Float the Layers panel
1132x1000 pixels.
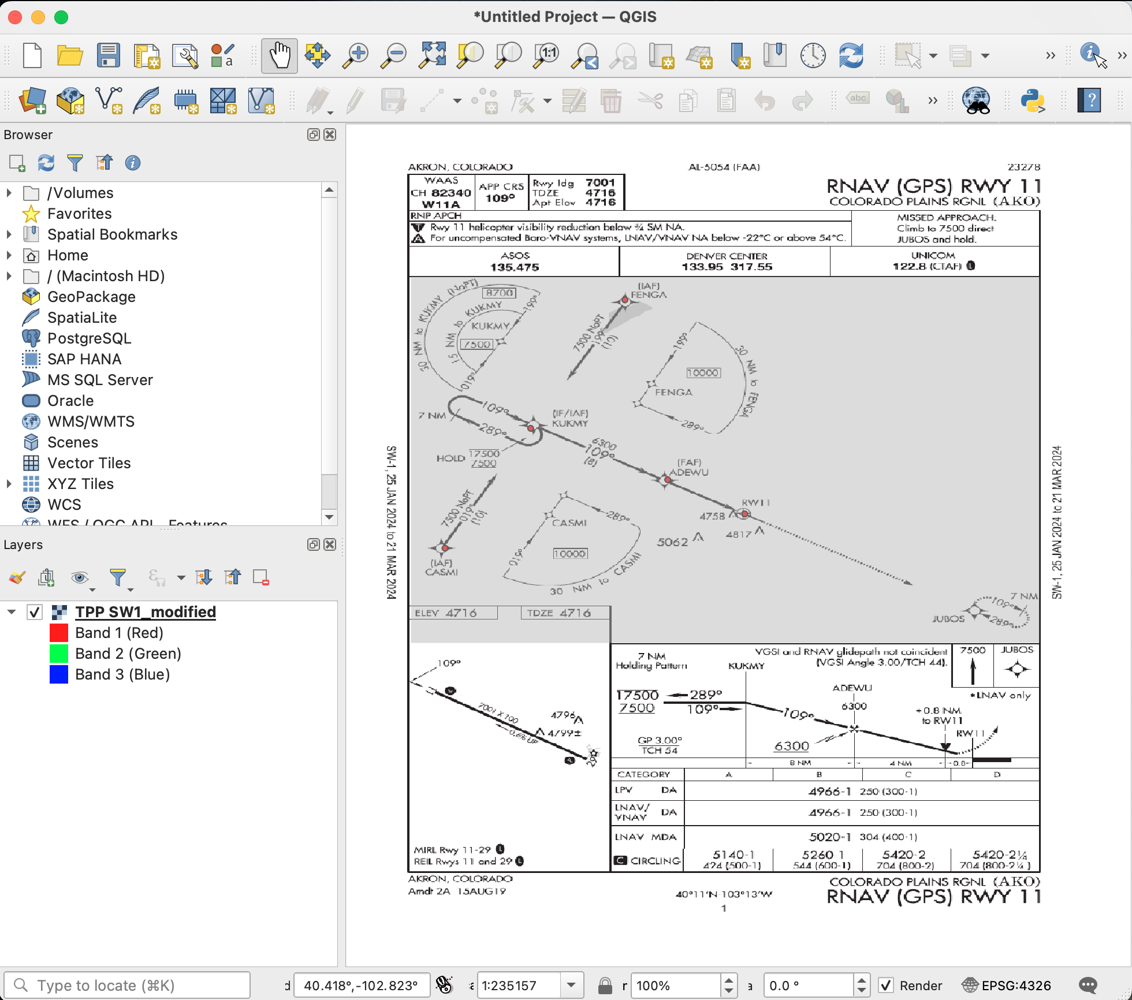click(313, 544)
